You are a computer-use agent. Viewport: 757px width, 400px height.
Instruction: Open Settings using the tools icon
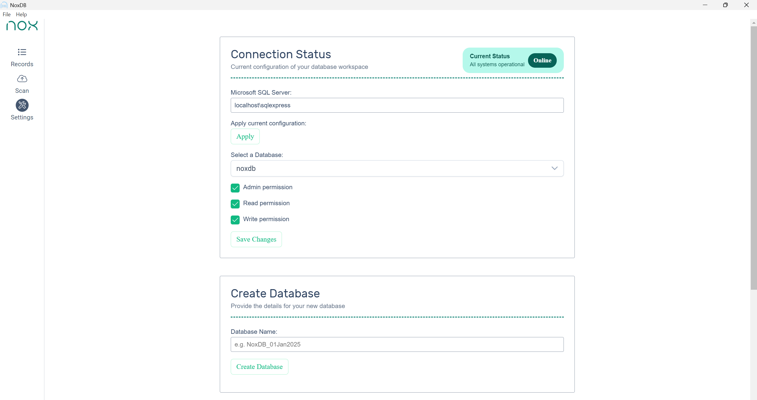(22, 105)
